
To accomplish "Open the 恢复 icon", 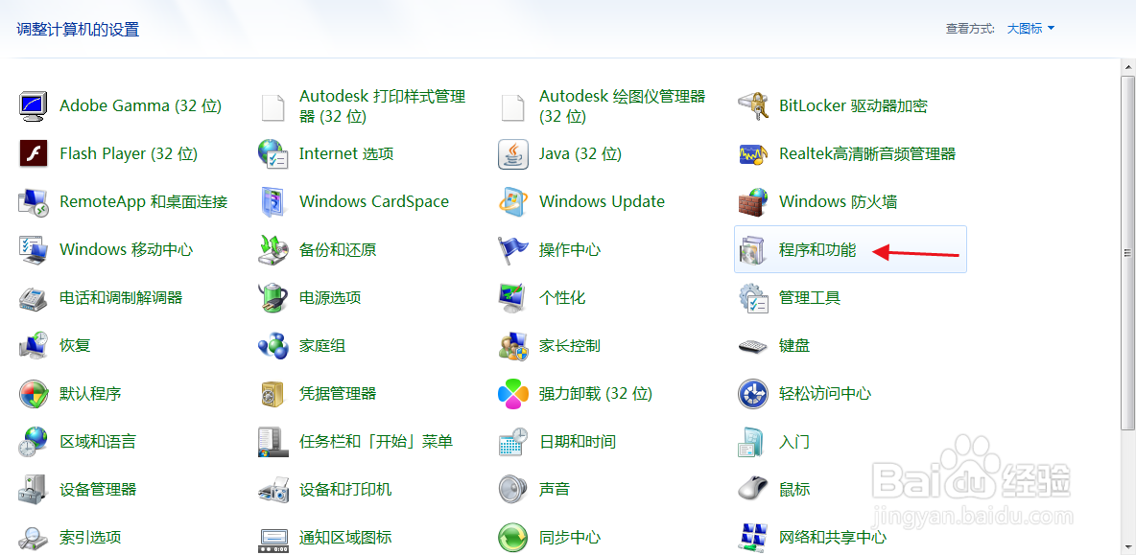I will pos(33,345).
